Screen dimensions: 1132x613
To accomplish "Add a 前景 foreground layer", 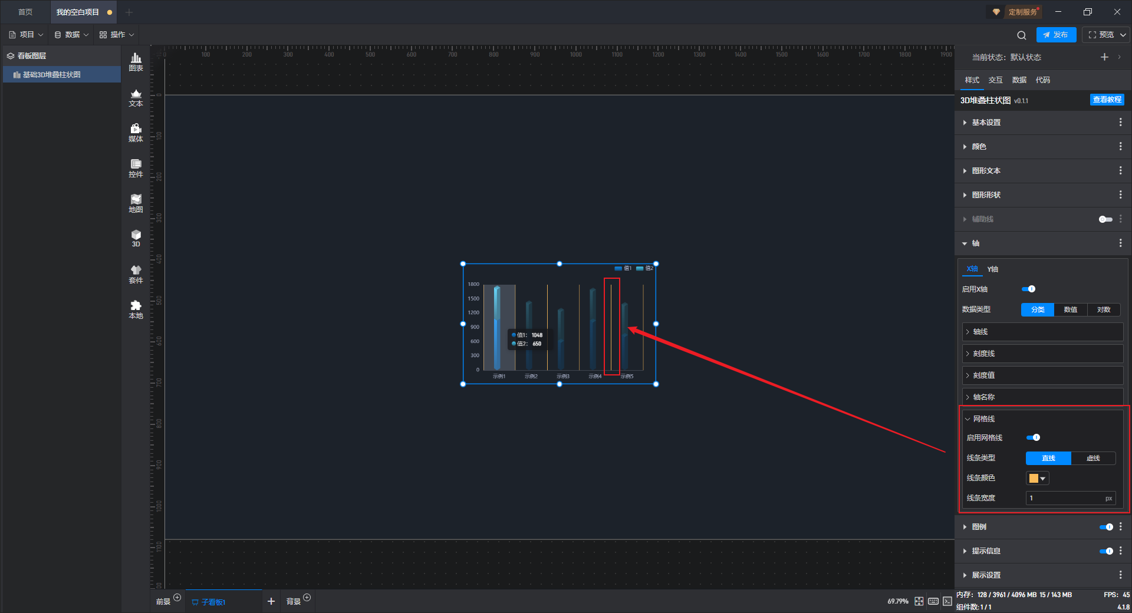I will click(177, 598).
